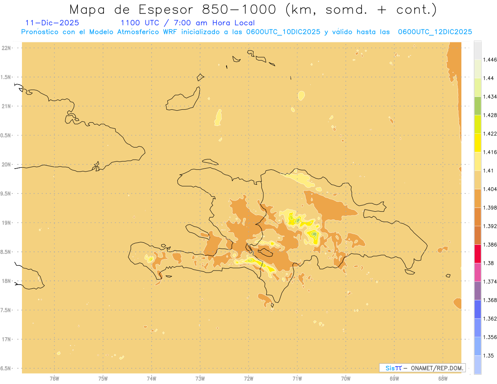
Task: Click the colorbar value '1.404'
Action: point(490,189)
